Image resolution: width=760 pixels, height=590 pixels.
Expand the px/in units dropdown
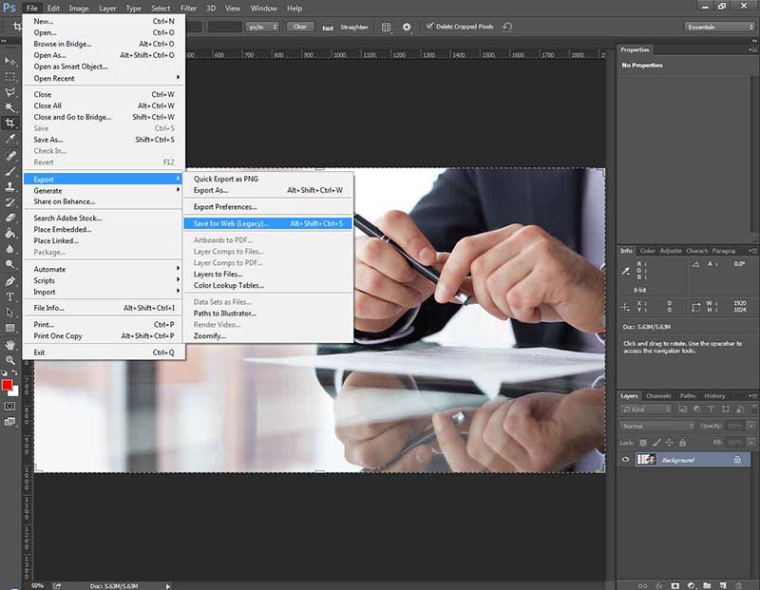point(263,28)
